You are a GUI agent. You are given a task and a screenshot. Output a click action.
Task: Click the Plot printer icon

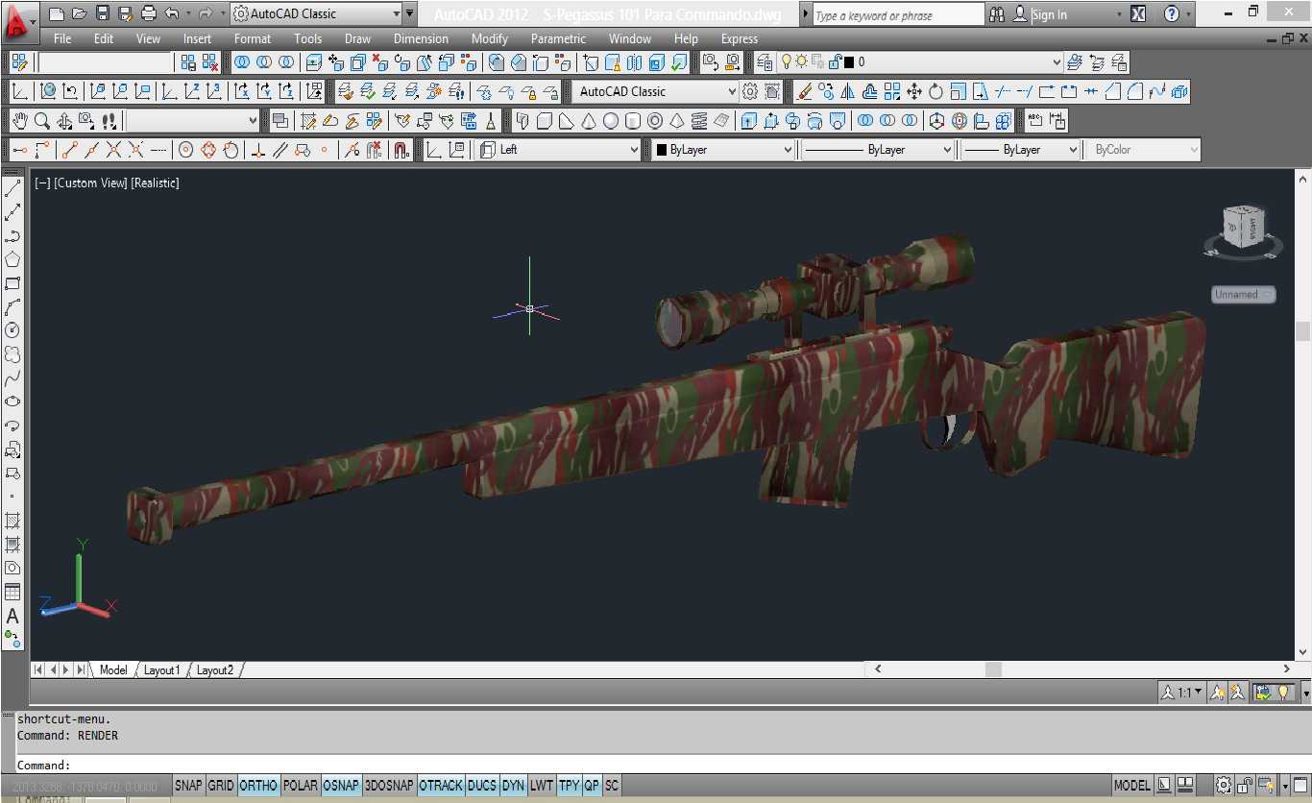[x=148, y=13]
